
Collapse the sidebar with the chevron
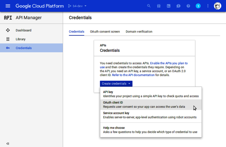(x=8, y=143)
